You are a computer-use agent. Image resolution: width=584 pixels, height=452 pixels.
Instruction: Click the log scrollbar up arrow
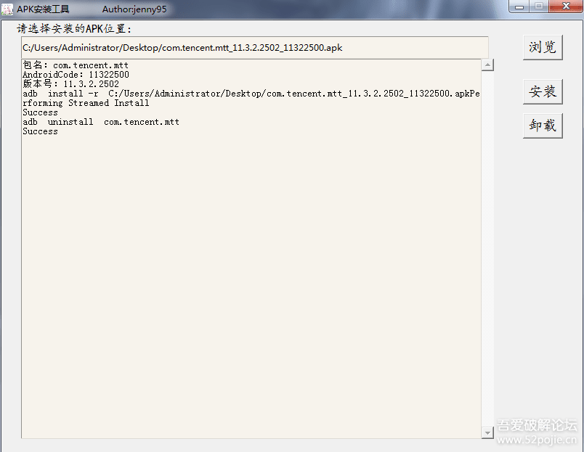(x=487, y=65)
